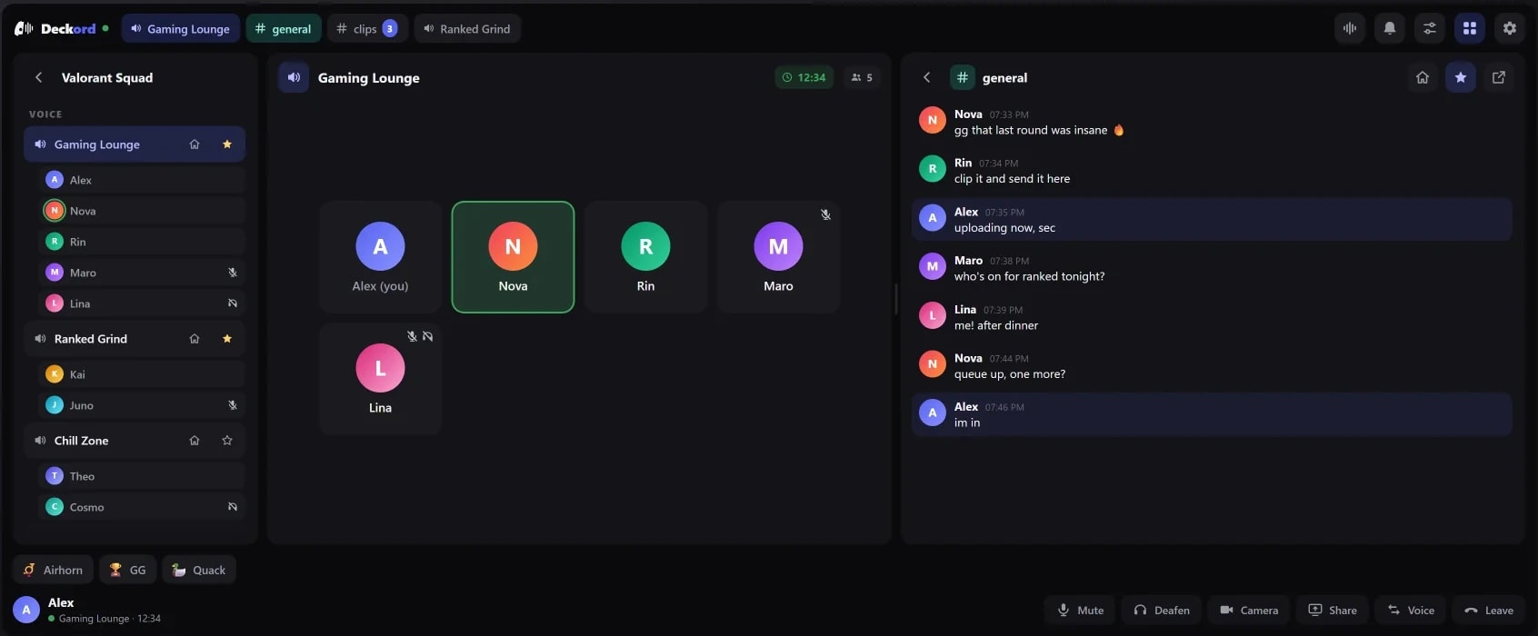
Task: Open the Ranked Grind tab
Action: (x=467, y=28)
